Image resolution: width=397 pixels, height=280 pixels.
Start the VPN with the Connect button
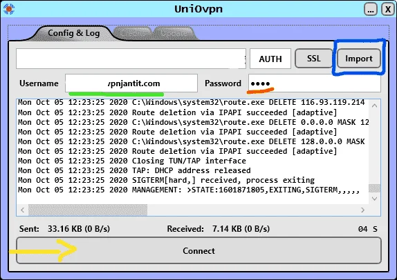198,250
